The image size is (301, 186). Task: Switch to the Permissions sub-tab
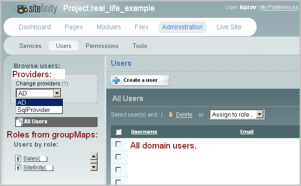coord(102,46)
